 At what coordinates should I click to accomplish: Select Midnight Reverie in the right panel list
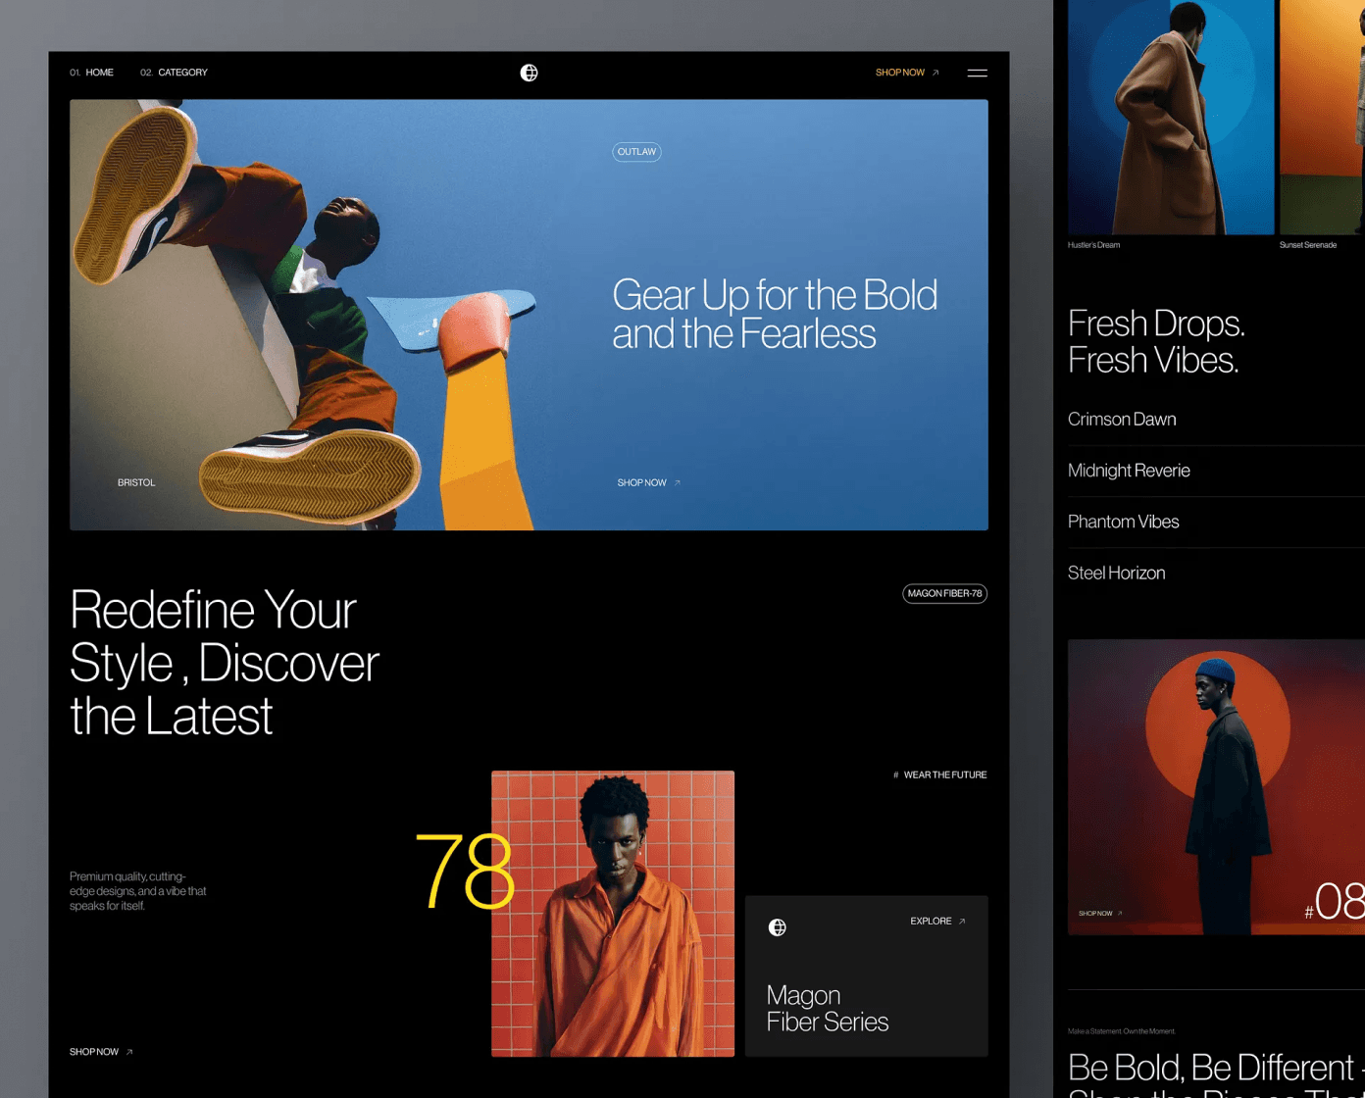coord(1129,471)
